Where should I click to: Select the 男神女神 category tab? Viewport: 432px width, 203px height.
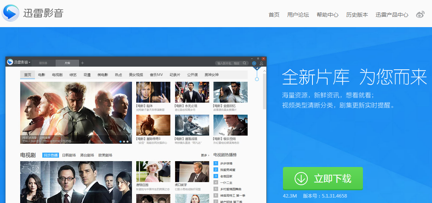tap(211, 75)
